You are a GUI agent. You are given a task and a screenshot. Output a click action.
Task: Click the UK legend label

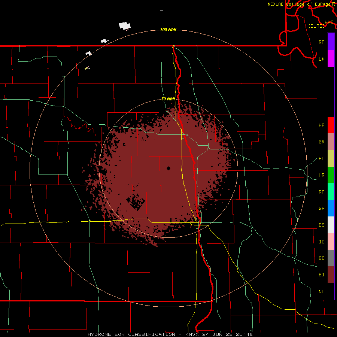(321, 59)
